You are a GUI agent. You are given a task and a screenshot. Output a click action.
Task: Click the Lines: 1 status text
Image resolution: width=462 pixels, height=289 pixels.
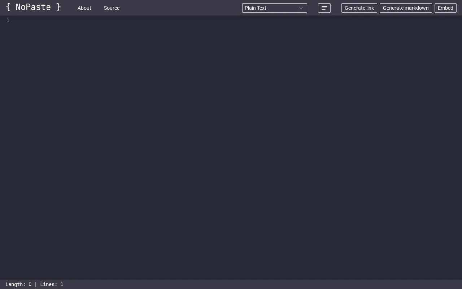point(52,284)
